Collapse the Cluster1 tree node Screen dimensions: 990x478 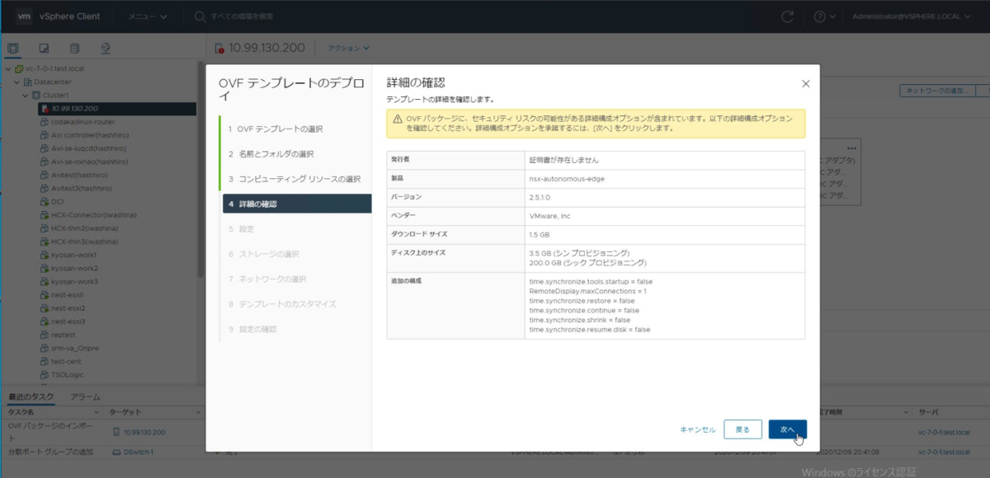pyautogui.click(x=24, y=95)
